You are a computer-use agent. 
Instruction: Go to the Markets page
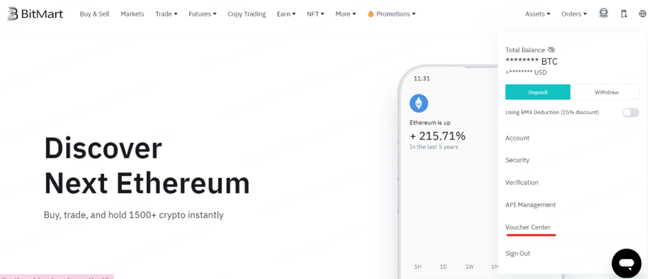pyautogui.click(x=132, y=14)
